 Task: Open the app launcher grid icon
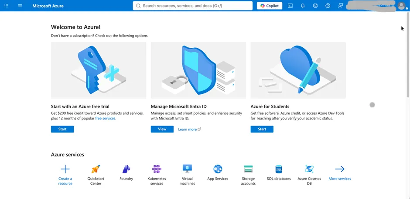tap(6, 6)
